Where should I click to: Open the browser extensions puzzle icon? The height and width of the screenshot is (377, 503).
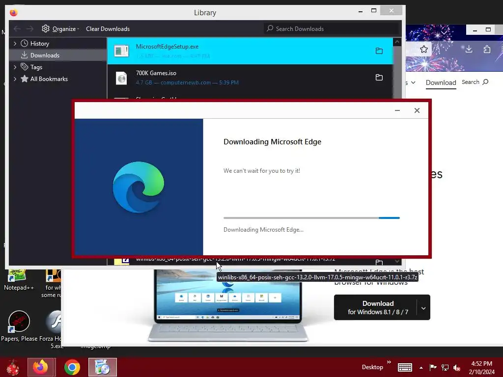(487, 49)
